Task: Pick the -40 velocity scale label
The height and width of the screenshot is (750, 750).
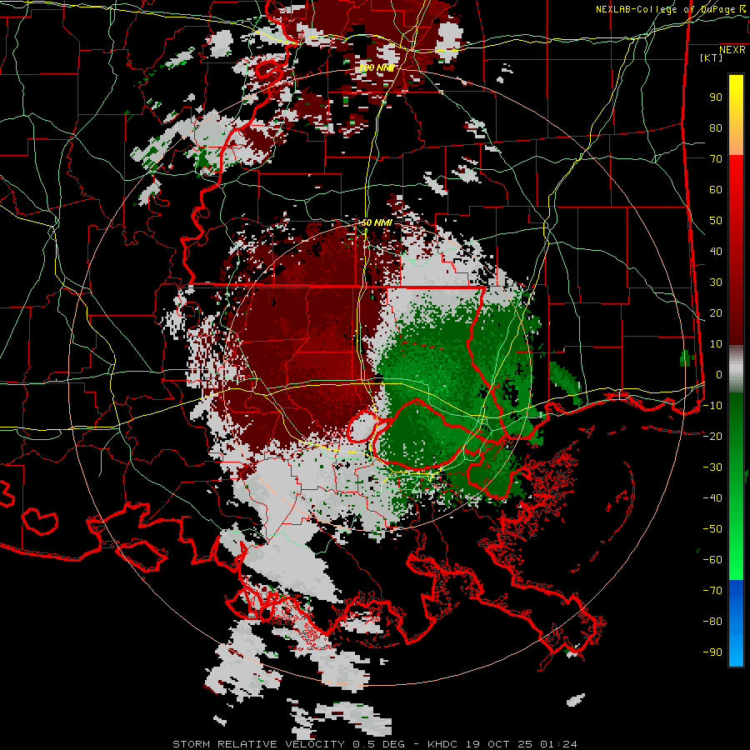Action: (712, 498)
